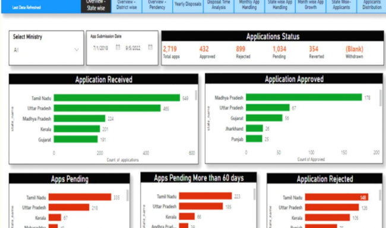Select the Tamil Nadu bar in Application Received

point(116,98)
